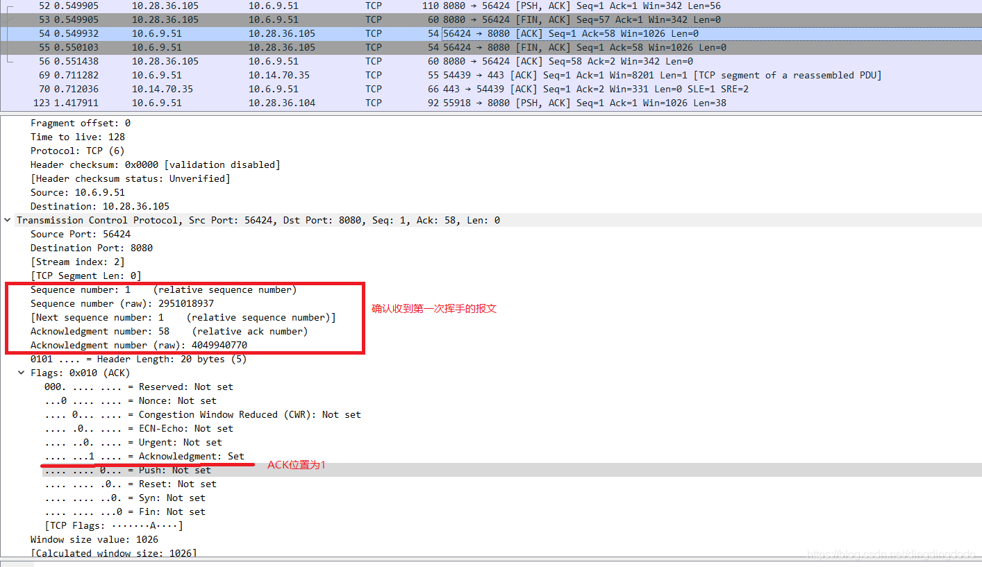982x567 pixels.
Task: Select Congestion Window Reduced (CWR) flag
Action: (203, 414)
